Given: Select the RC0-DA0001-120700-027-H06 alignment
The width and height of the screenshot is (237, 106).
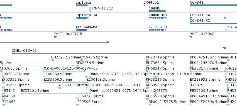Looking at the screenshot, I should click(63, 71).
